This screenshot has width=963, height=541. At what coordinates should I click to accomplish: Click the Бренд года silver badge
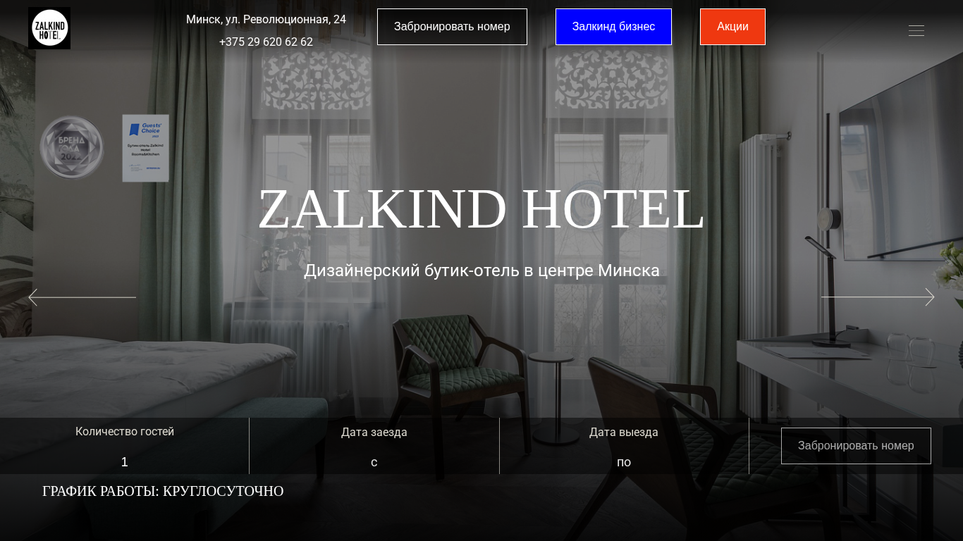(71, 147)
